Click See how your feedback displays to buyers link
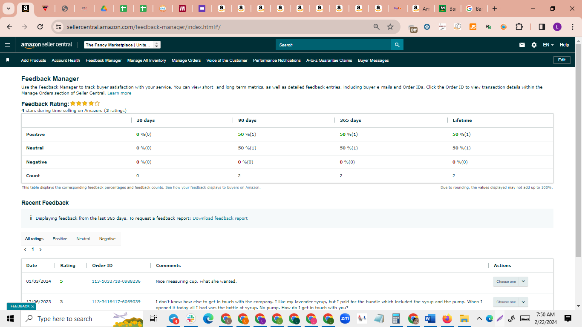The height and width of the screenshot is (327, 582). tap(213, 187)
